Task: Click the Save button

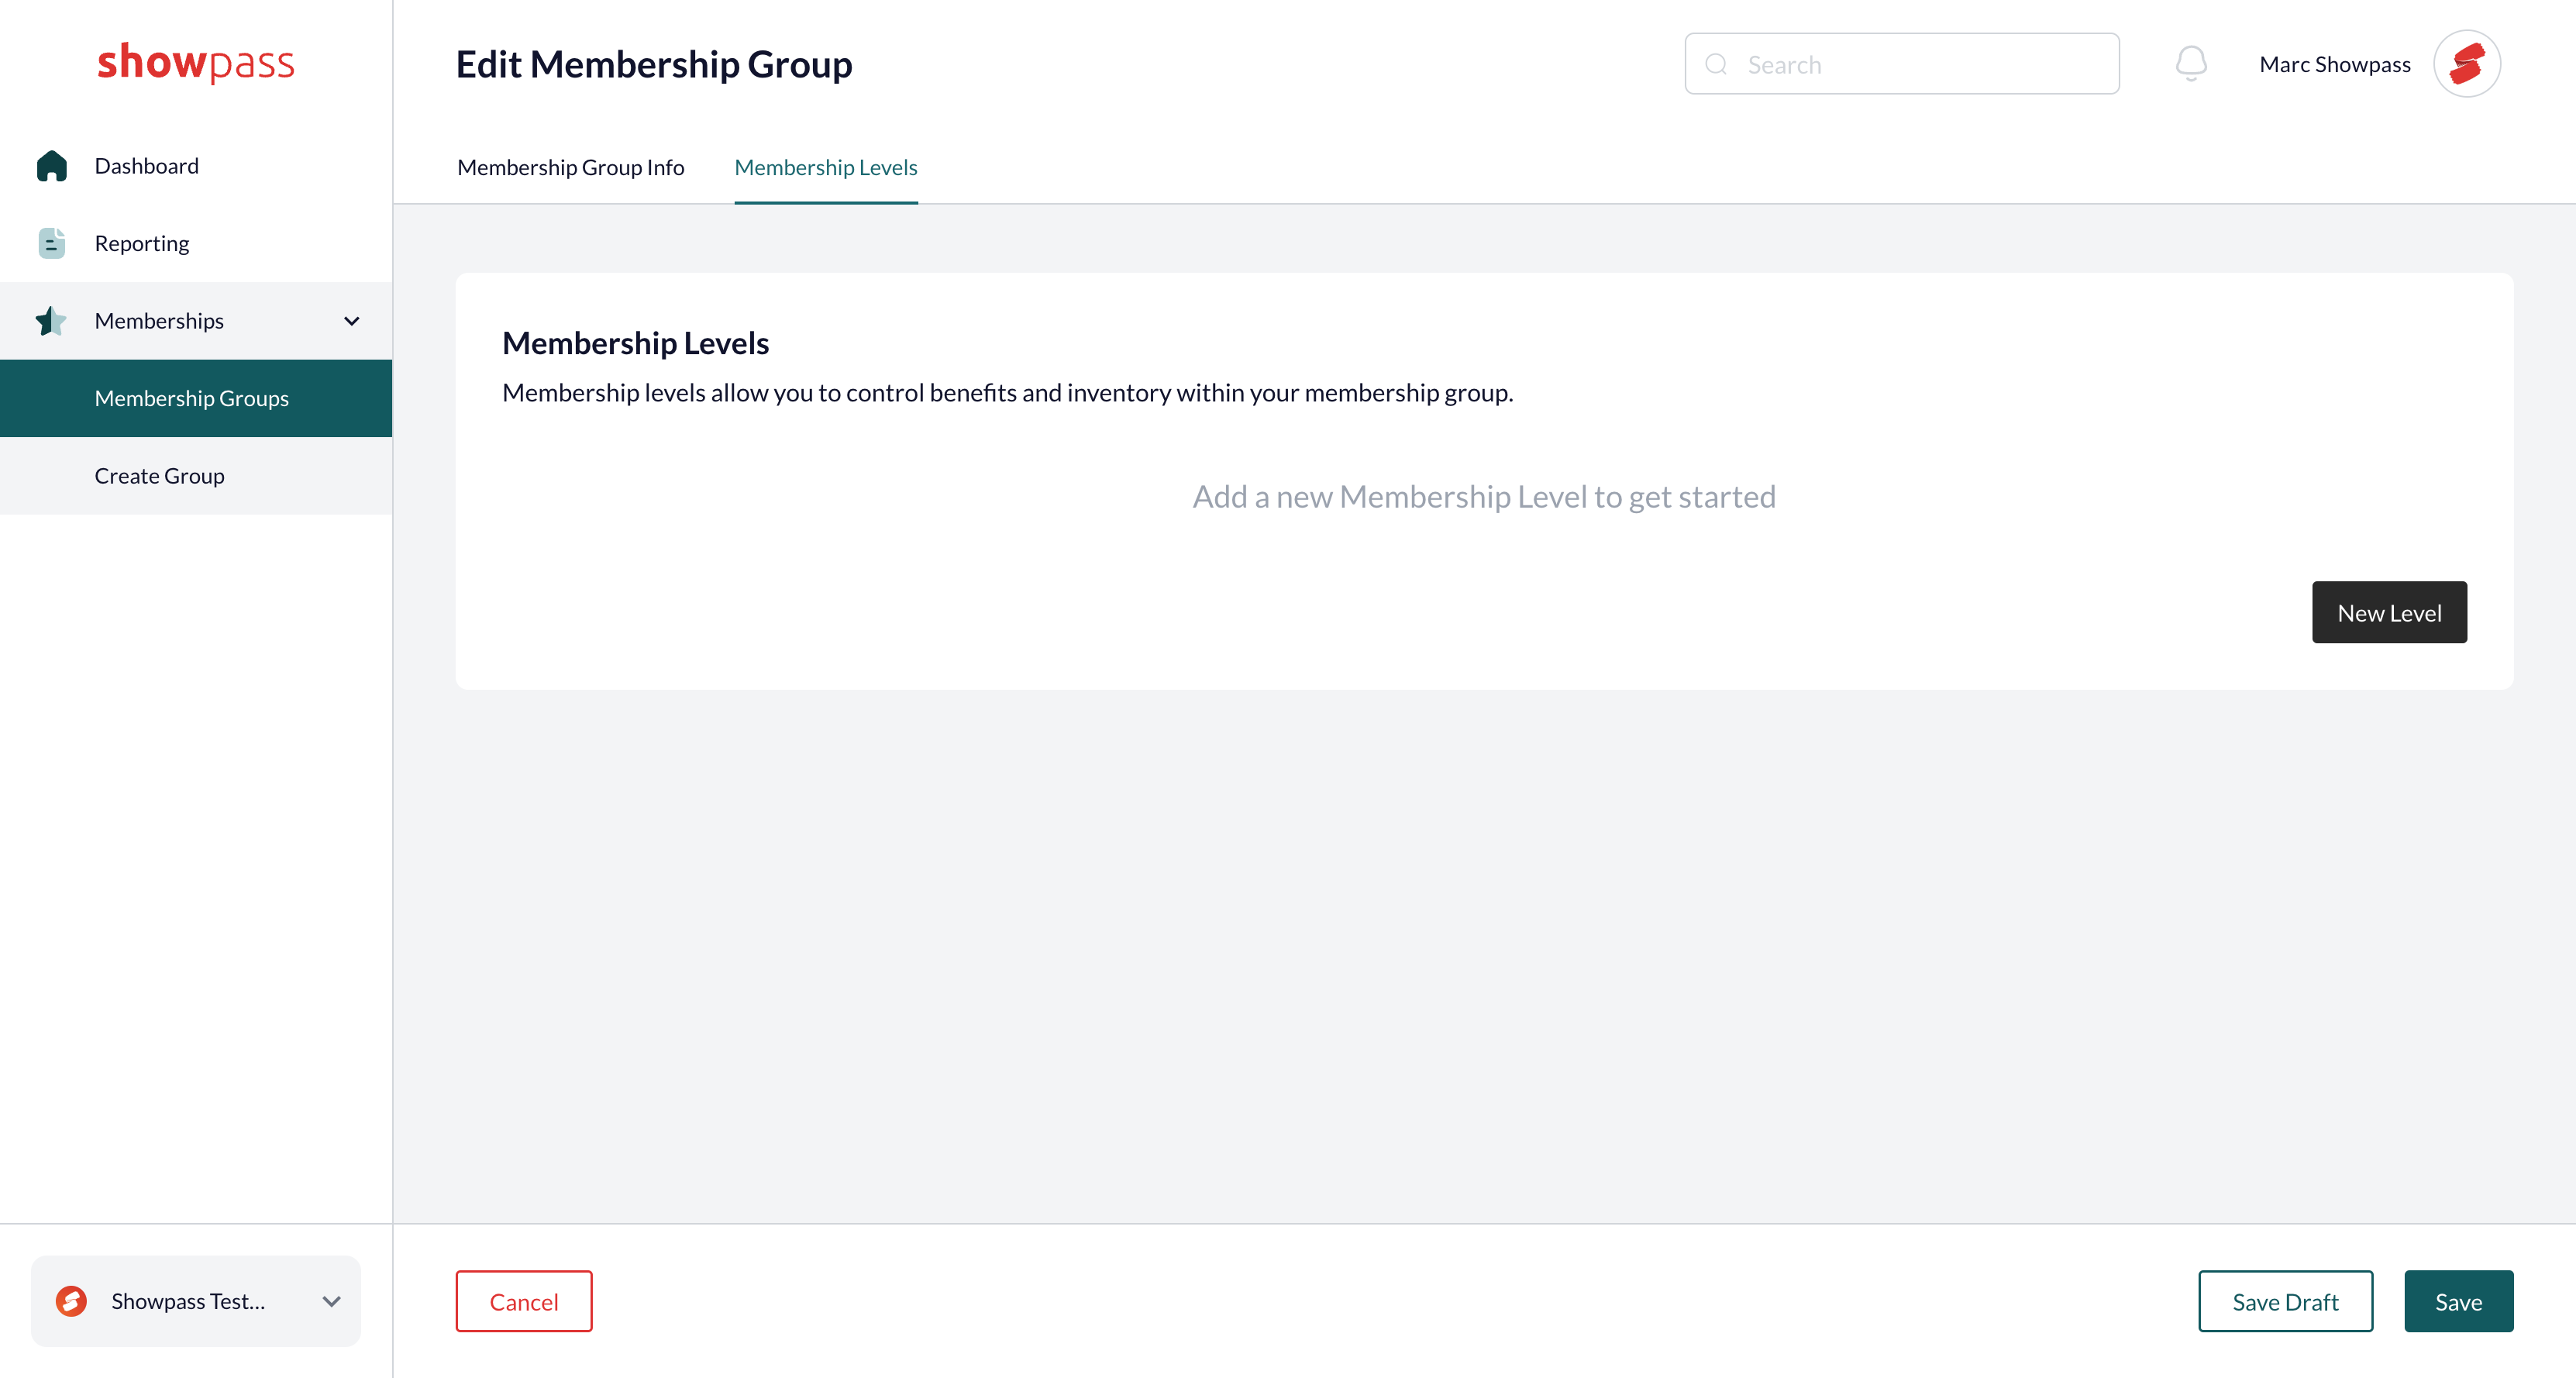Action: 2458,1301
